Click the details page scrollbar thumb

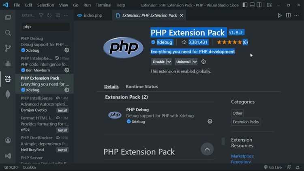(x=223, y=141)
